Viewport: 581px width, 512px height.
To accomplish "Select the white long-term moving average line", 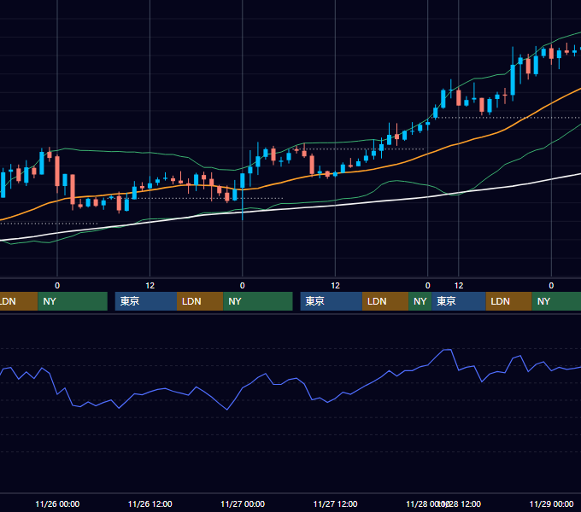I will (x=335, y=205).
